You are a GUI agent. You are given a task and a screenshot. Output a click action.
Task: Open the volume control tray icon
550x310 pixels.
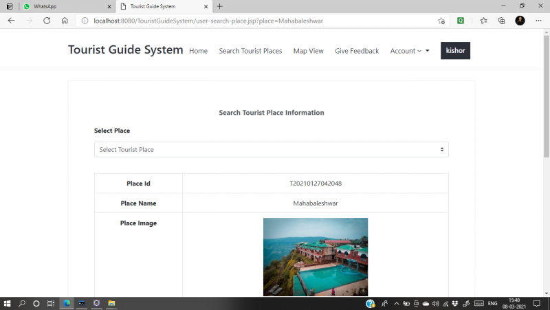coord(436,304)
